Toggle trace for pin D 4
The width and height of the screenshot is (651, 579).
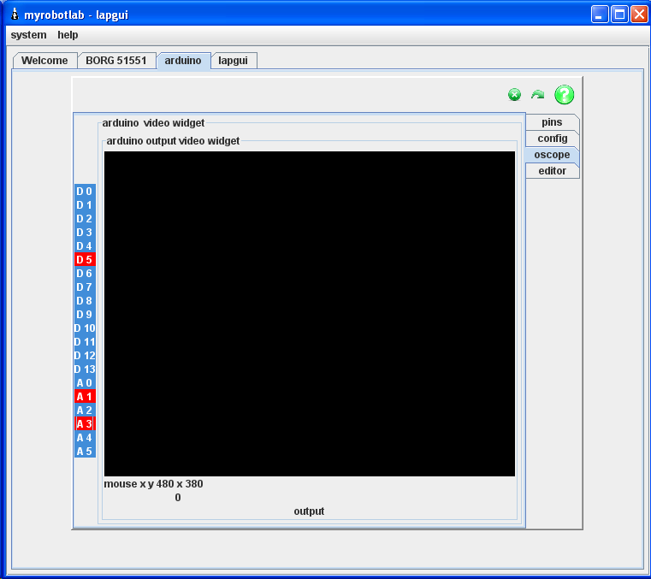[x=85, y=245]
